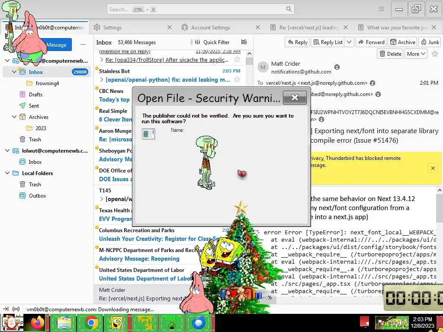Open the Thunderbird app menu hamburger icon
Image resolution: width=443 pixels, height=332 pixels.
coord(382,9)
